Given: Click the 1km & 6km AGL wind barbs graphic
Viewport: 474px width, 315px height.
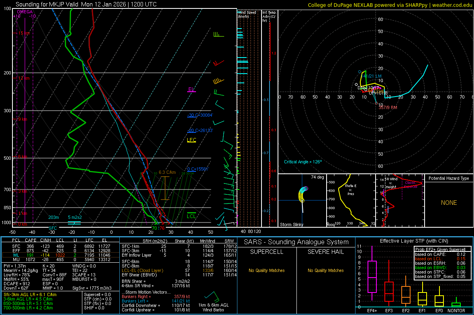Looking at the screenshot, I should click(212, 296).
